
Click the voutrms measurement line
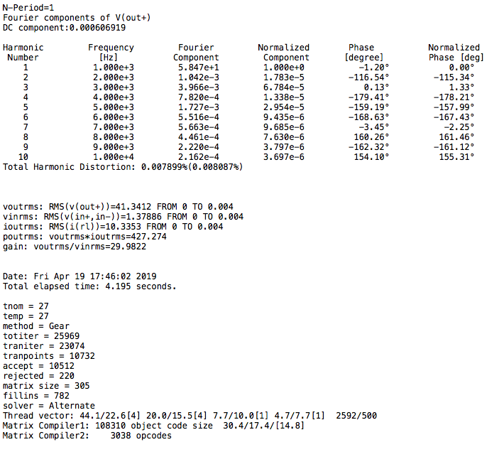(x=118, y=207)
